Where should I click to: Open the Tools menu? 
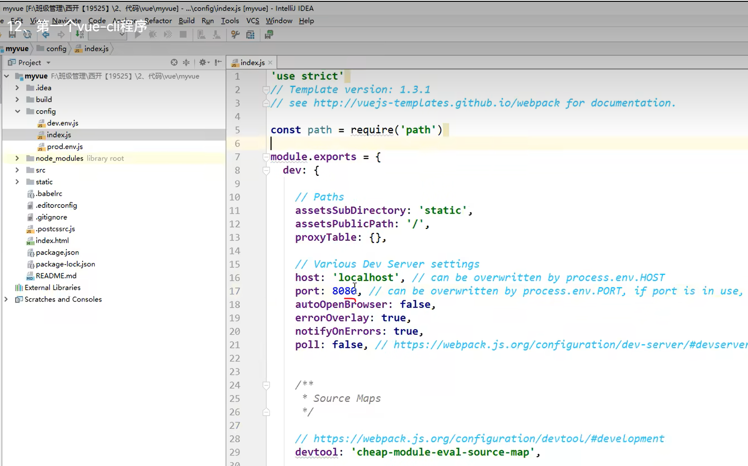(x=230, y=21)
